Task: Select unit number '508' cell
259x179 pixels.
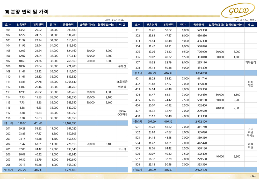Action: (x=138, y=165)
